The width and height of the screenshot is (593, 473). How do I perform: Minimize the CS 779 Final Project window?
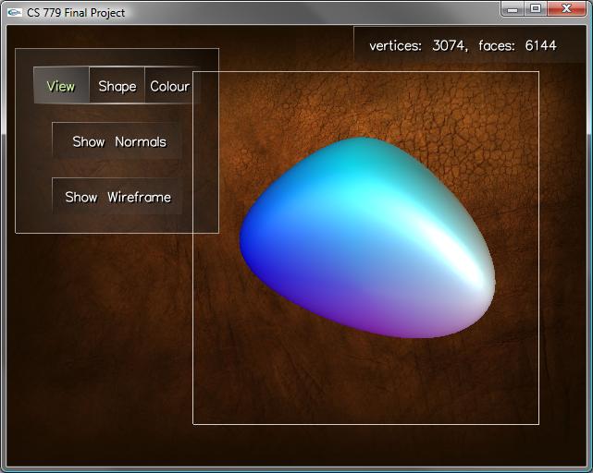pos(513,8)
